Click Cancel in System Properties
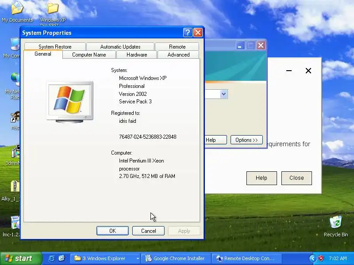354x265 pixels. (148, 231)
